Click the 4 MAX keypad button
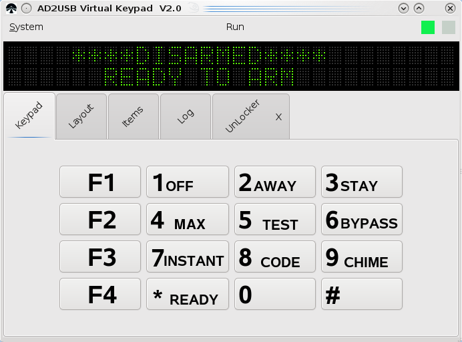This screenshot has height=342, width=462. [x=188, y=219]
